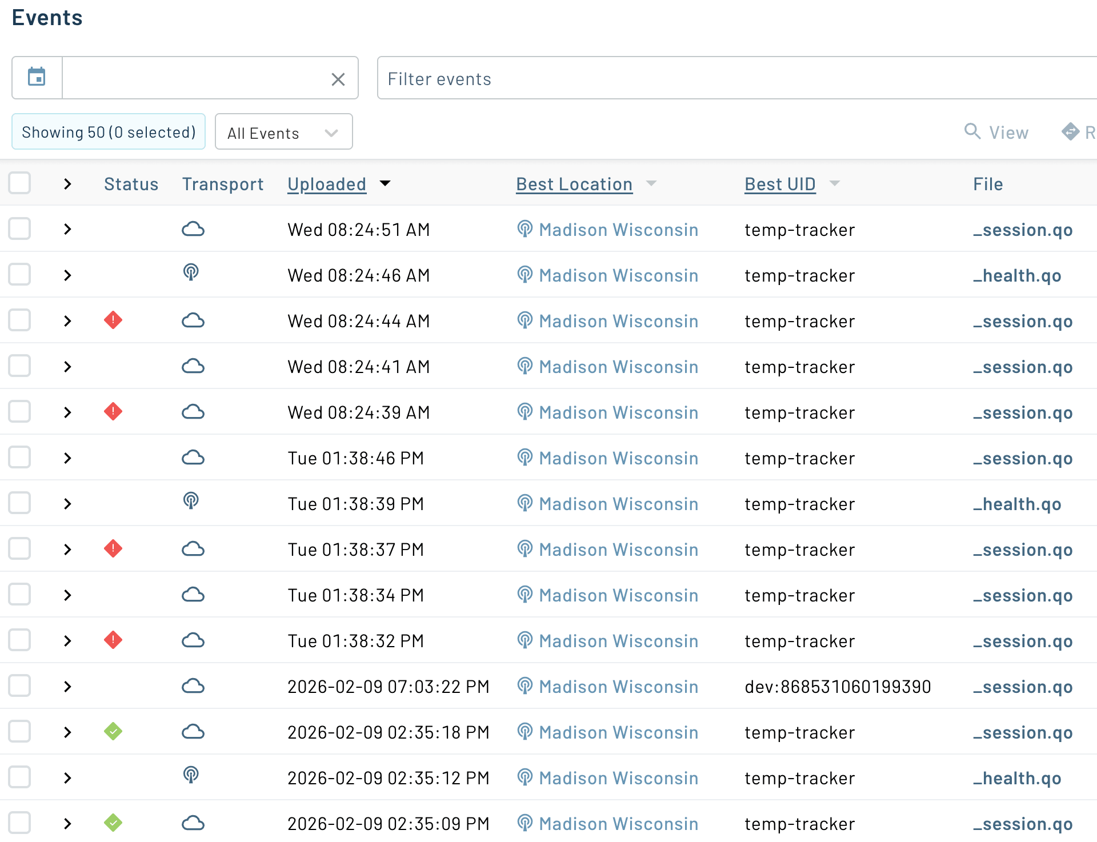1097x842 pixels.
Task: Click the cloud transport icon for Tue 01:38:34 PM
Action: pos(193,595)
